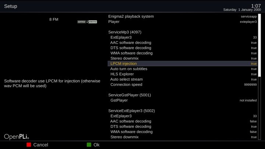Toggle the highlighted LPCM injection setting
The image size is (265, 149).
pyautogui.click(x=183, y=64)
